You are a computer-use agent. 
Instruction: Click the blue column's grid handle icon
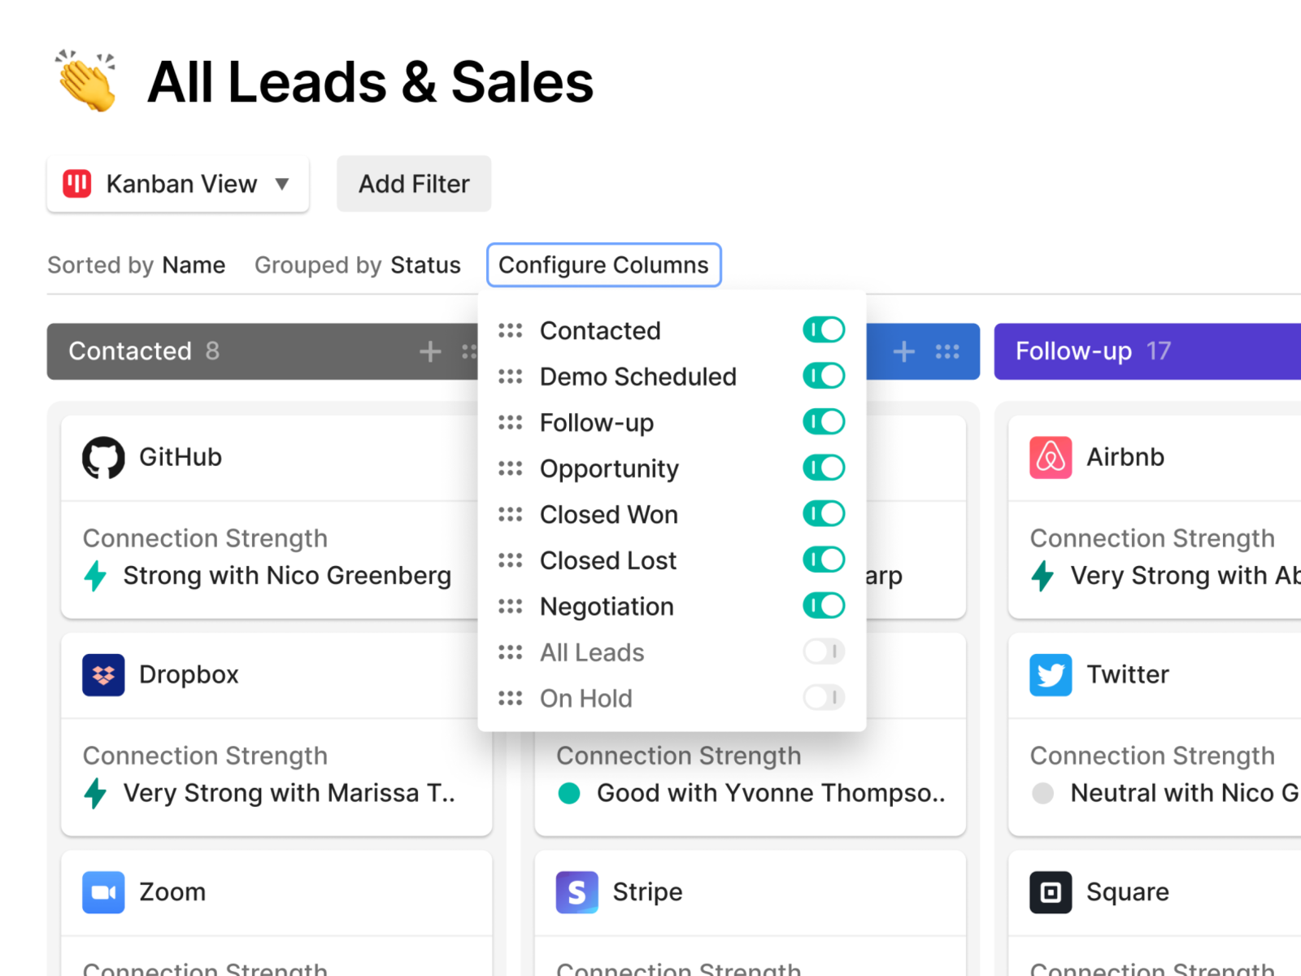click(947, 351)
